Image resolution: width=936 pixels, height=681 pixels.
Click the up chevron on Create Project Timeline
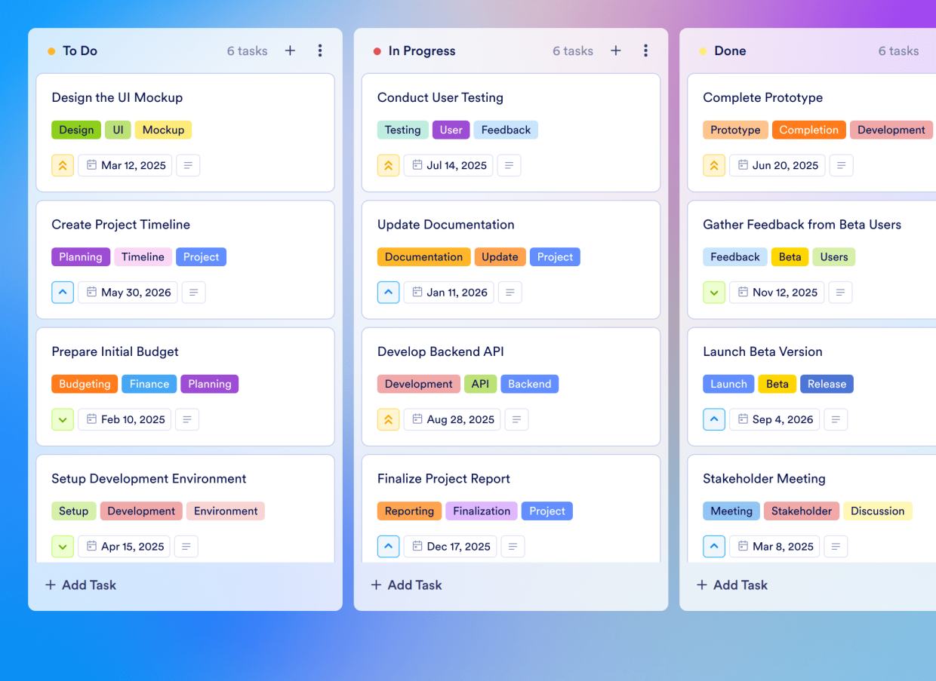click(63, 292)
